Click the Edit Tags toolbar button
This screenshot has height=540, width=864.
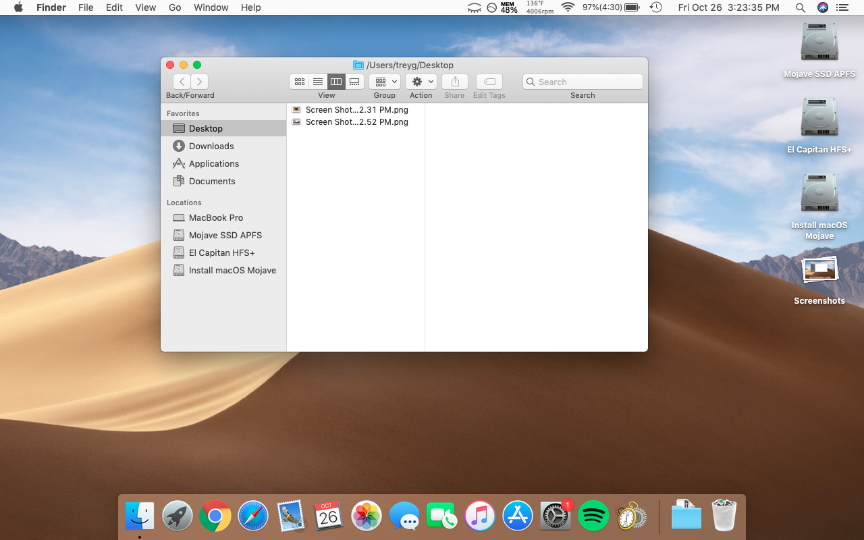(x=489, y=82)
